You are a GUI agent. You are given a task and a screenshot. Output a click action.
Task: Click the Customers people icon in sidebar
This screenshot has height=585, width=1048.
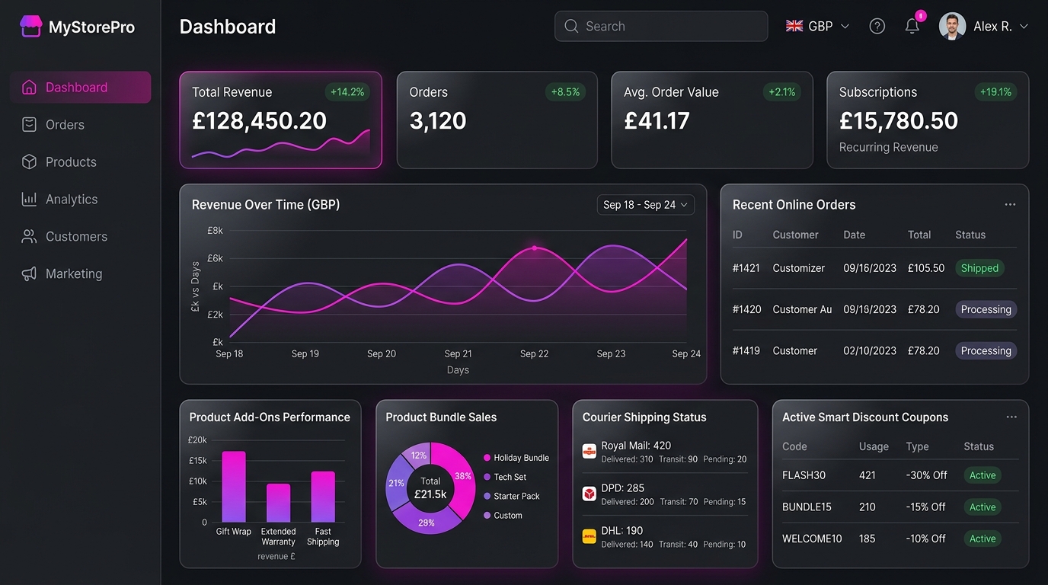point(29,237)
